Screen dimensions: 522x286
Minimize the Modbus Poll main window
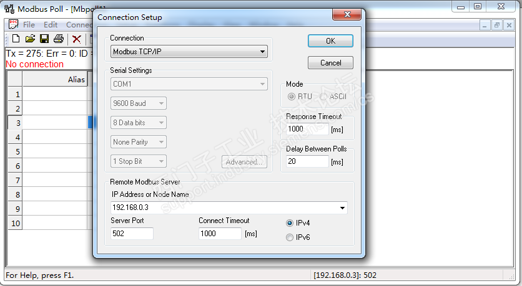click(461, 7)
